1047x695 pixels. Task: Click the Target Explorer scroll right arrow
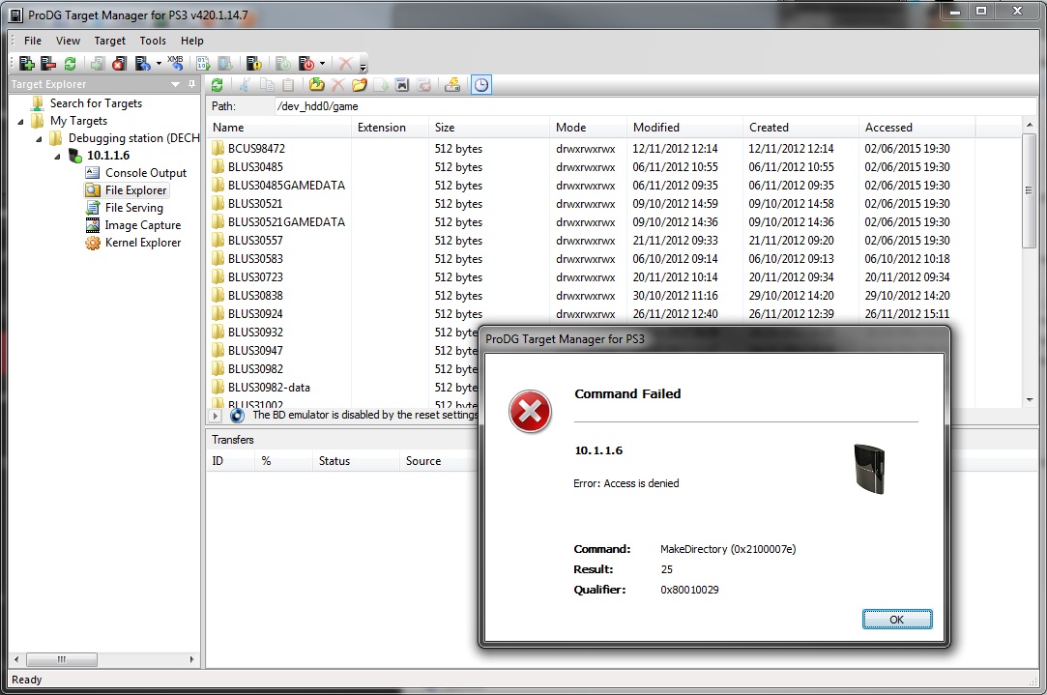point(191,659)
